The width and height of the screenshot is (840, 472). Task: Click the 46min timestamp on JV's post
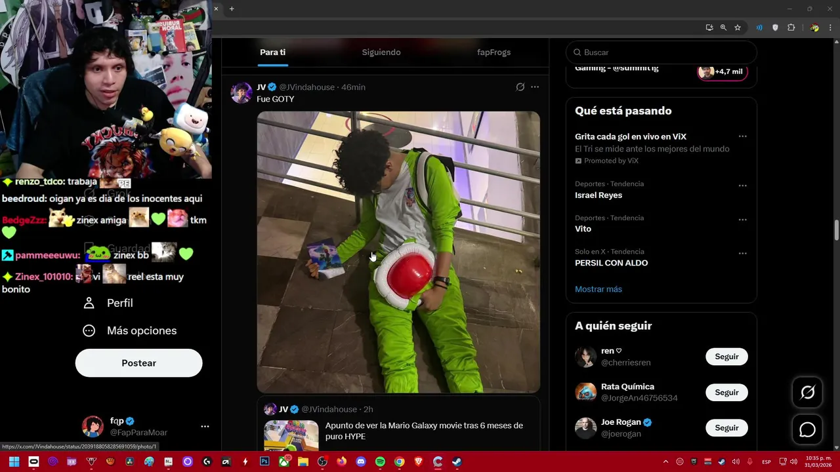(x=353, y=87)
